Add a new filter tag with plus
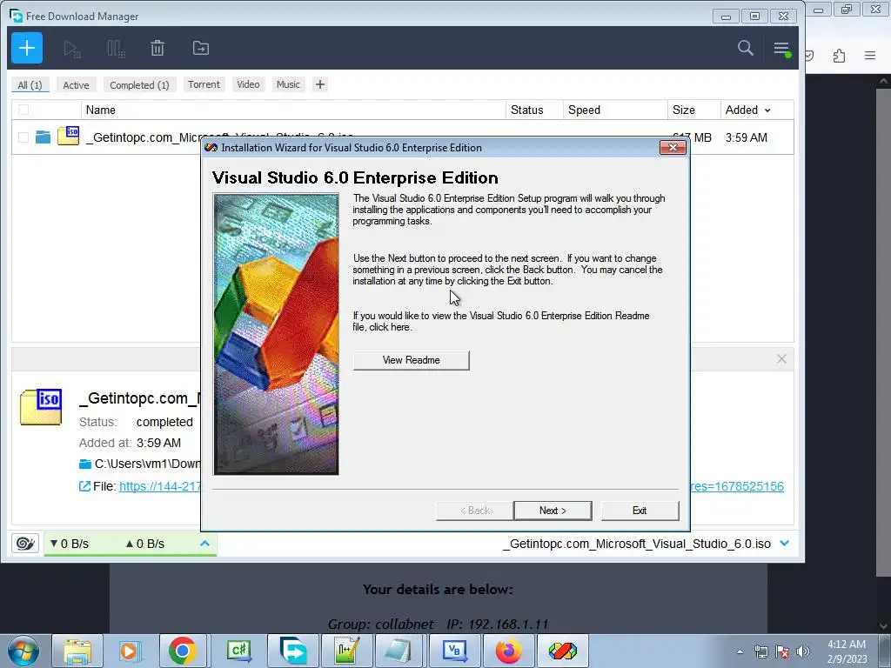891x668 pixels. tap(320, 84)
